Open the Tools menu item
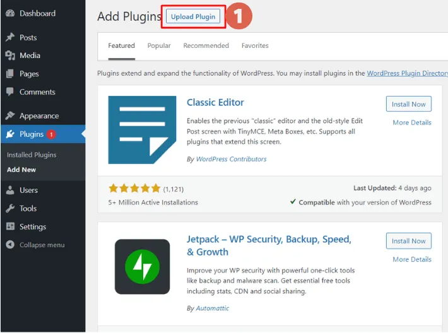Screen dimensions: 448x333 coord(43,209)
